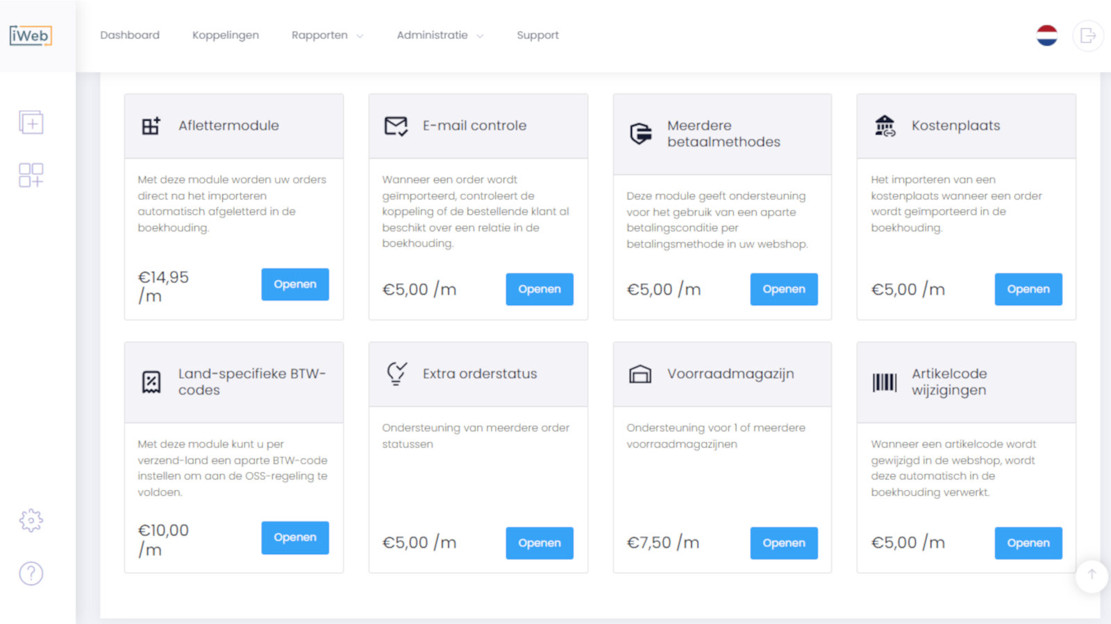The image size is (1111, 624).
Task: Open the Koppelingen menu item
Action: point(226,35)
